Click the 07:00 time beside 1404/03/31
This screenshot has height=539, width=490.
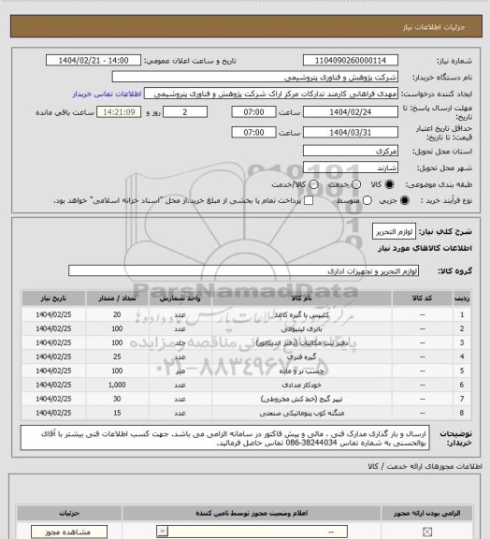pyautogui.click(x=254, y=132)
